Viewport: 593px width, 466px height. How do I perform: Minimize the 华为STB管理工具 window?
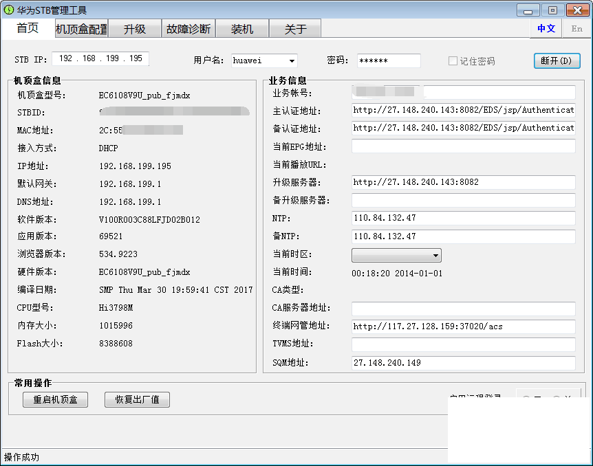click(x=528, y=10)
